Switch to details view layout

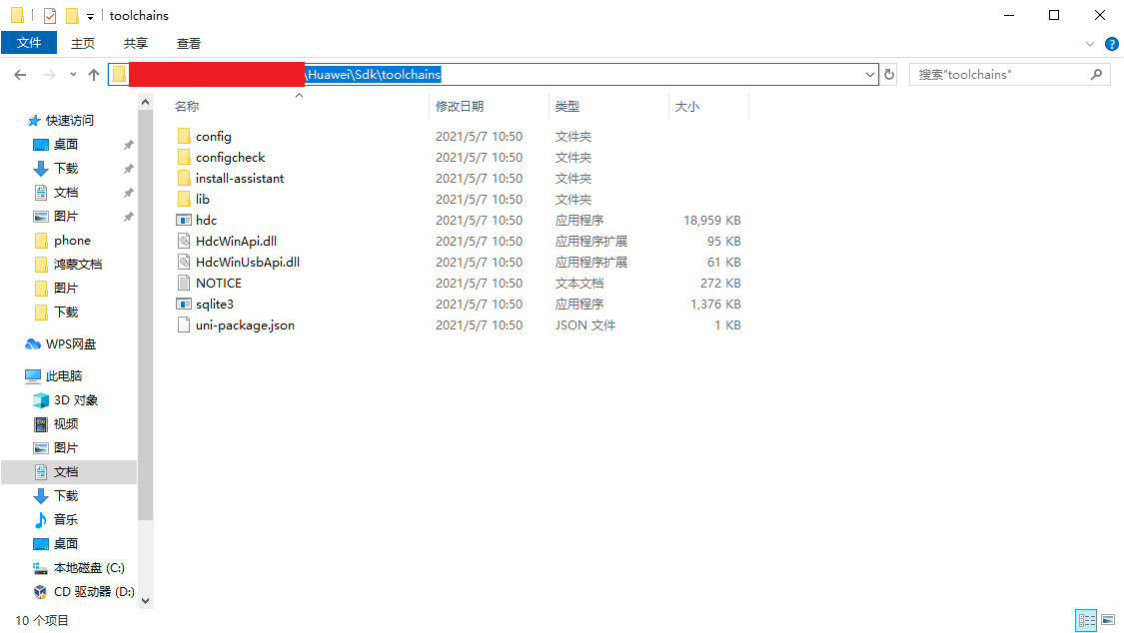click(1086, 621)
